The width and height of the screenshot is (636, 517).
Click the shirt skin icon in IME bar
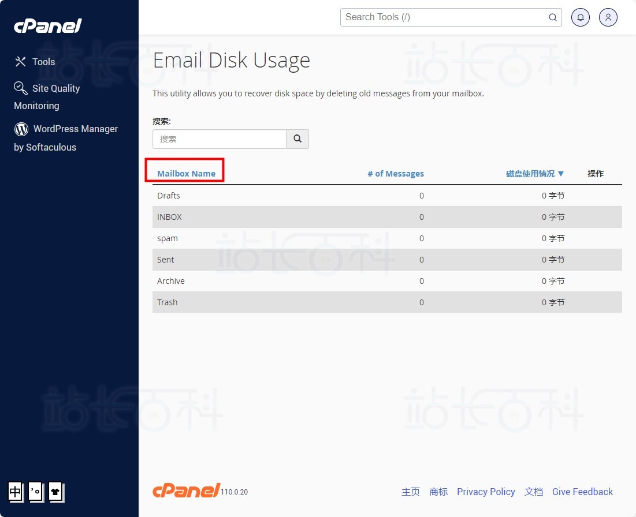tap(55, 492)
